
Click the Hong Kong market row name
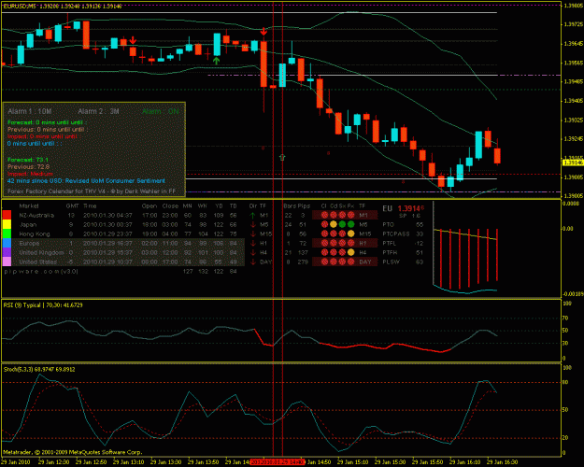pyautogui.click(x=35, y=233)
